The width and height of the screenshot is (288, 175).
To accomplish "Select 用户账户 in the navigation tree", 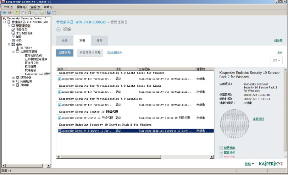I will (26, 48).
